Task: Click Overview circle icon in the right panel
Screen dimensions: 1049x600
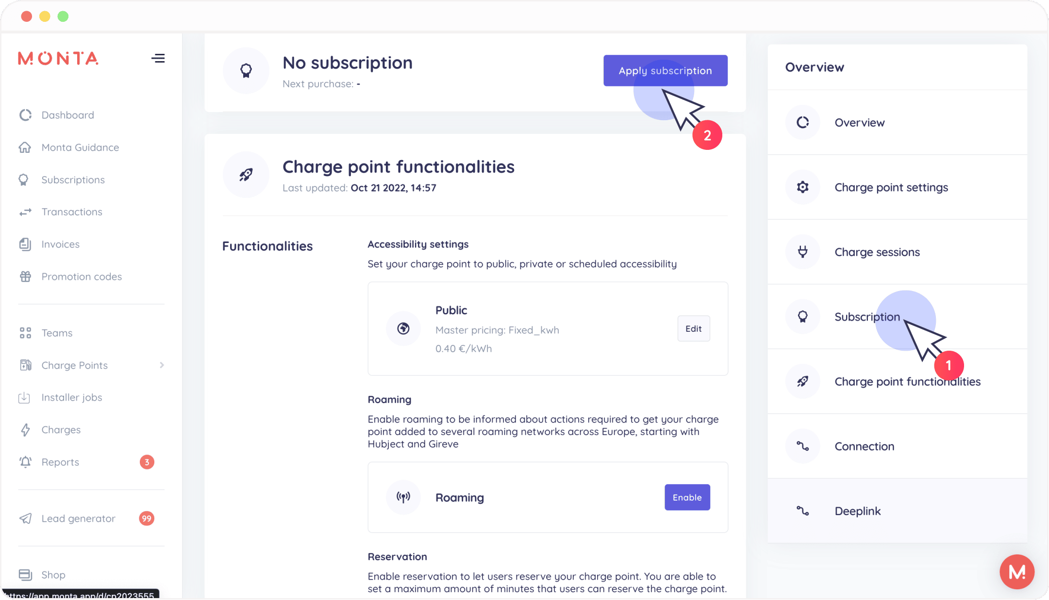Action: (x=803, y=122)
